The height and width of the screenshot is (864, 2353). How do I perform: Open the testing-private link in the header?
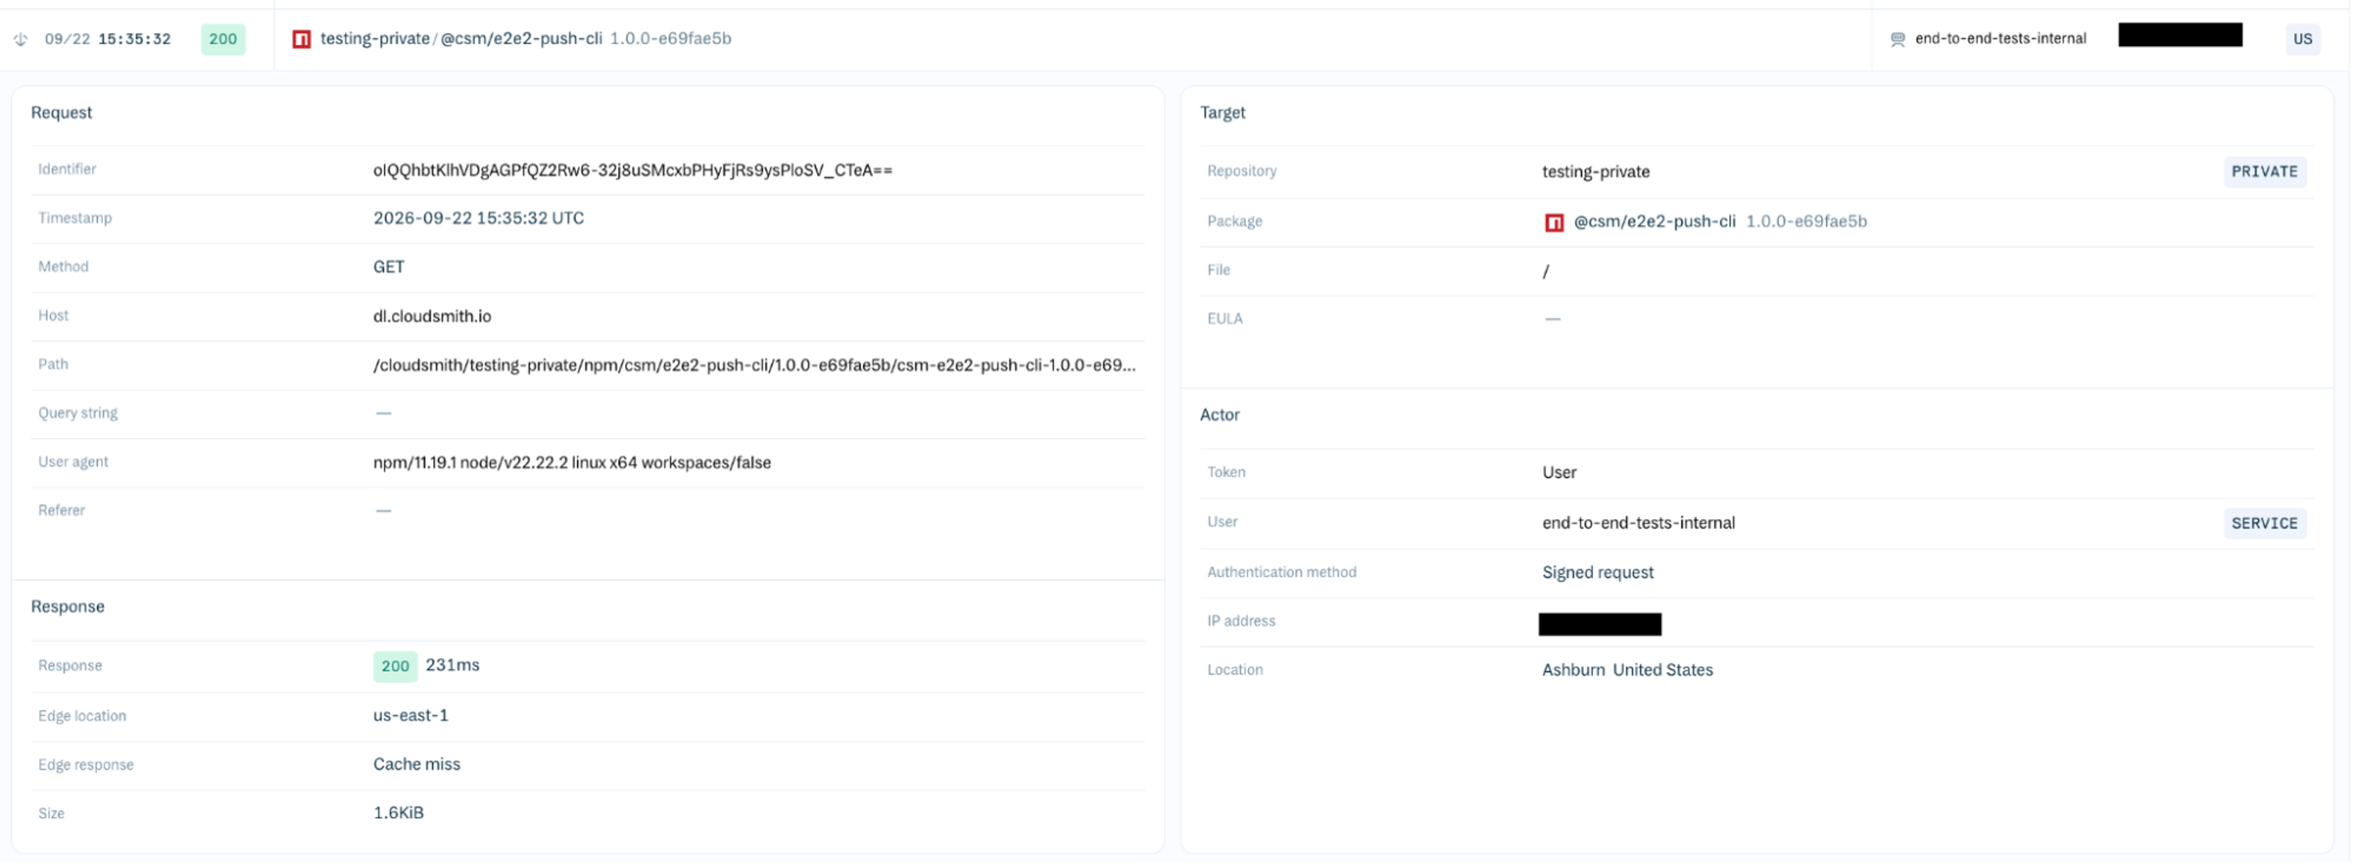click(374, 39)
